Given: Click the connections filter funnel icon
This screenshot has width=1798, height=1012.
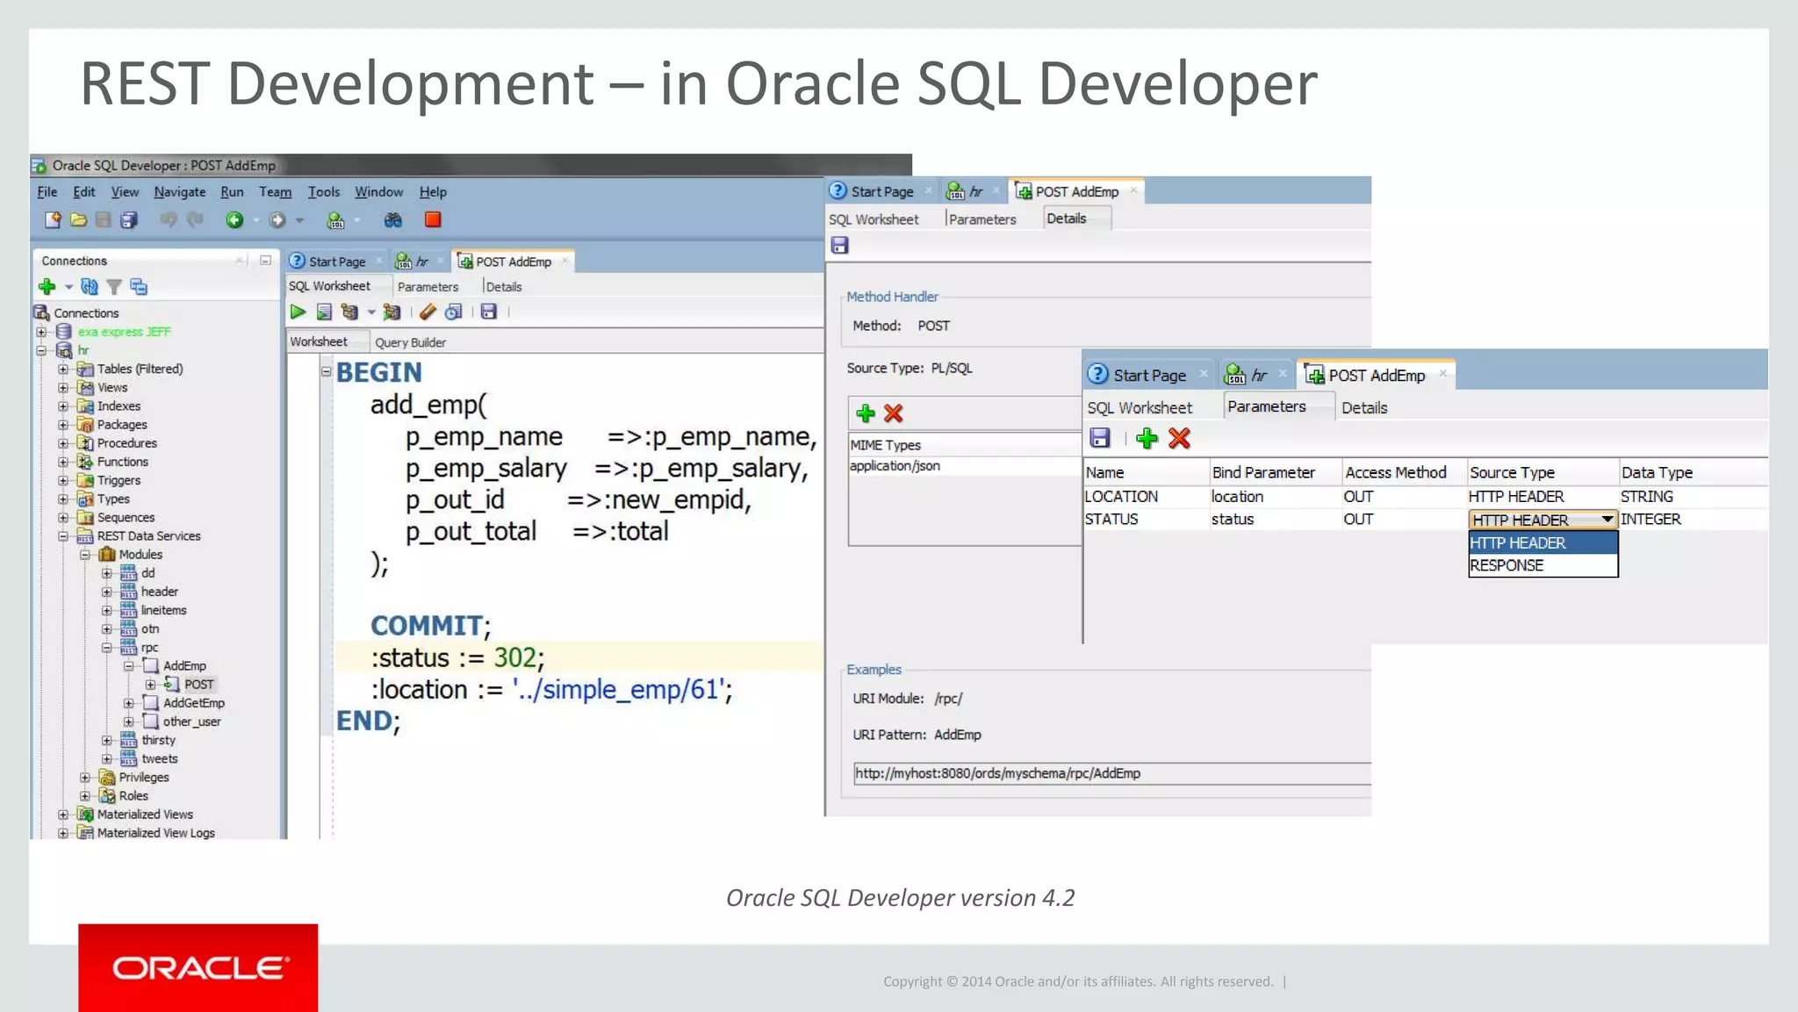Looking at the screenshot, I should (x=114, y=286).
